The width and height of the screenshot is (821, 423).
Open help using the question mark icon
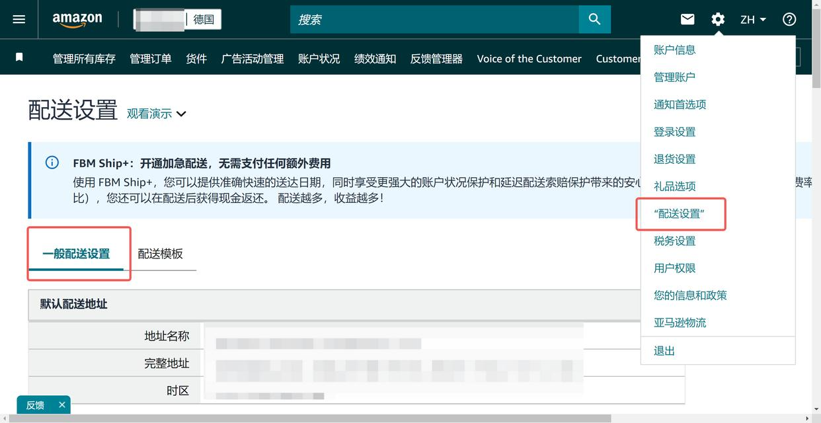(x=789, y=19)
